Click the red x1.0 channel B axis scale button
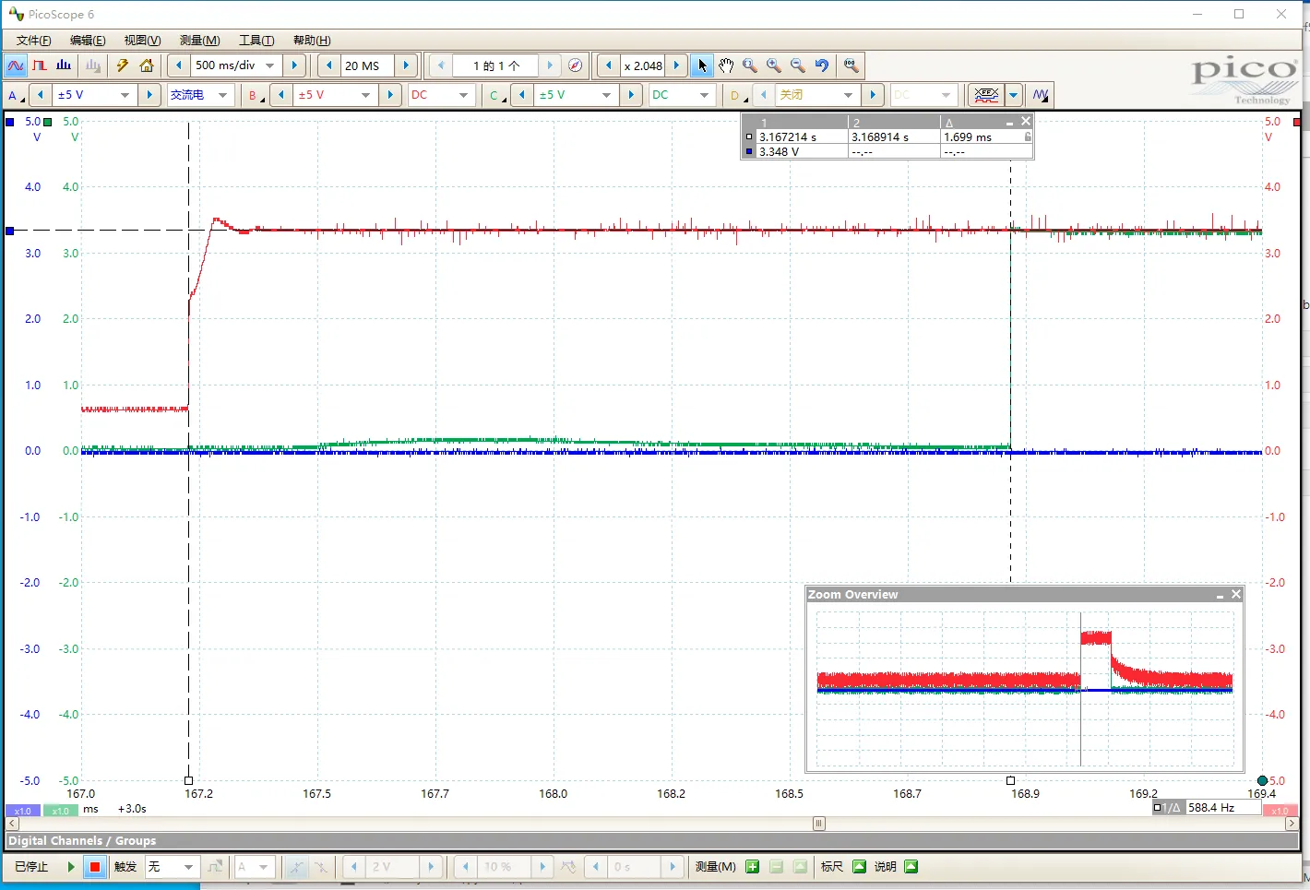1310x890 pixels. click(x=1280, y=811)
